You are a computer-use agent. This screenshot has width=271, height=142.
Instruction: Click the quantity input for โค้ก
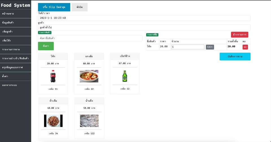[188, 47]
